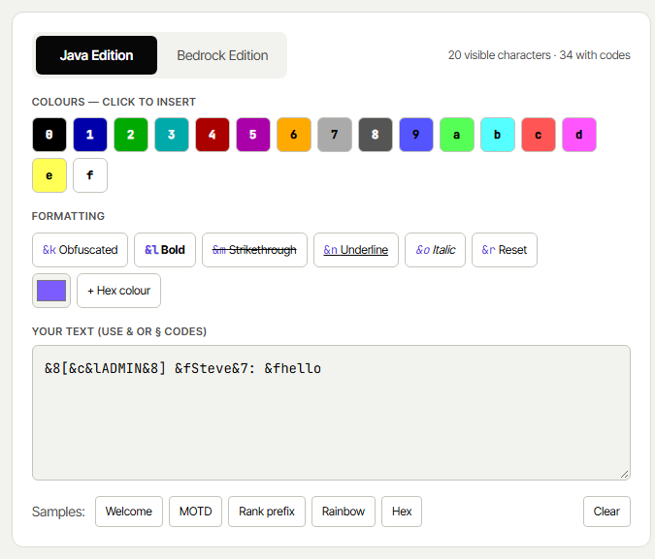Image resolution: width=655 pixels, height=559 pixels.
Task: Switch to the Bedrock Edition tab
Action: click(x=222, y=55)
